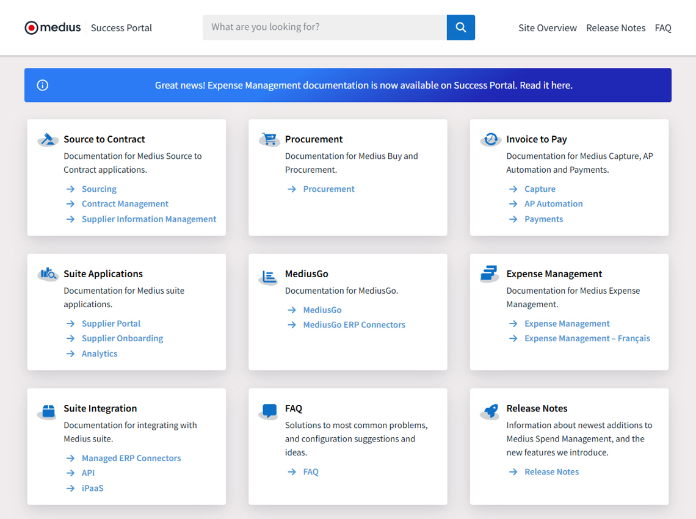
Task: Click the Invoice to Pay clock icon
Action: point(490,139)
